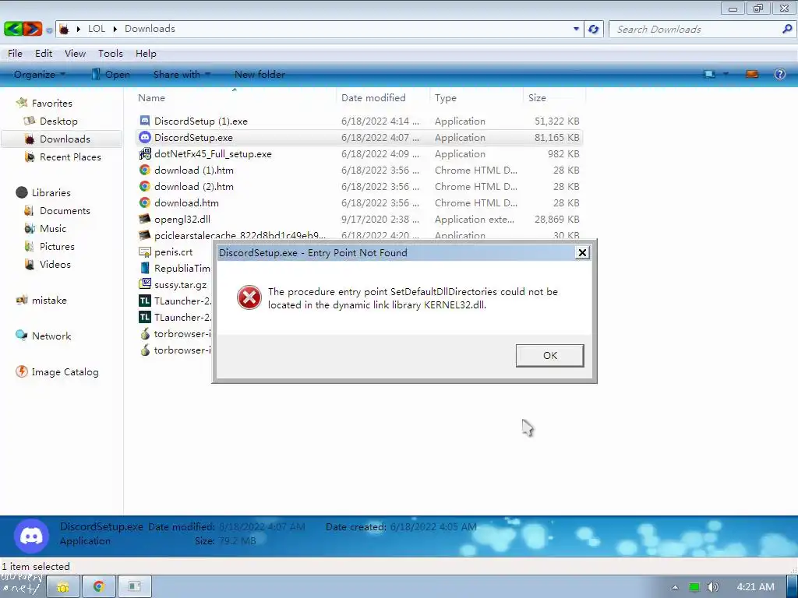798x598 pixels.
Task: Close the Entry Point Not Found dialog
Action: [x=582, y=253]
